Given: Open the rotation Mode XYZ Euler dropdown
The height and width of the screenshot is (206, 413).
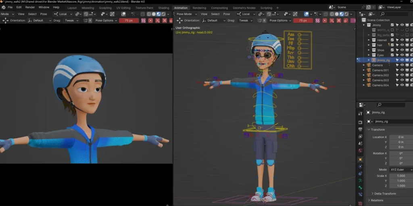Looking at the screenshot, I should pyautogui.click(x=400, y=170).
